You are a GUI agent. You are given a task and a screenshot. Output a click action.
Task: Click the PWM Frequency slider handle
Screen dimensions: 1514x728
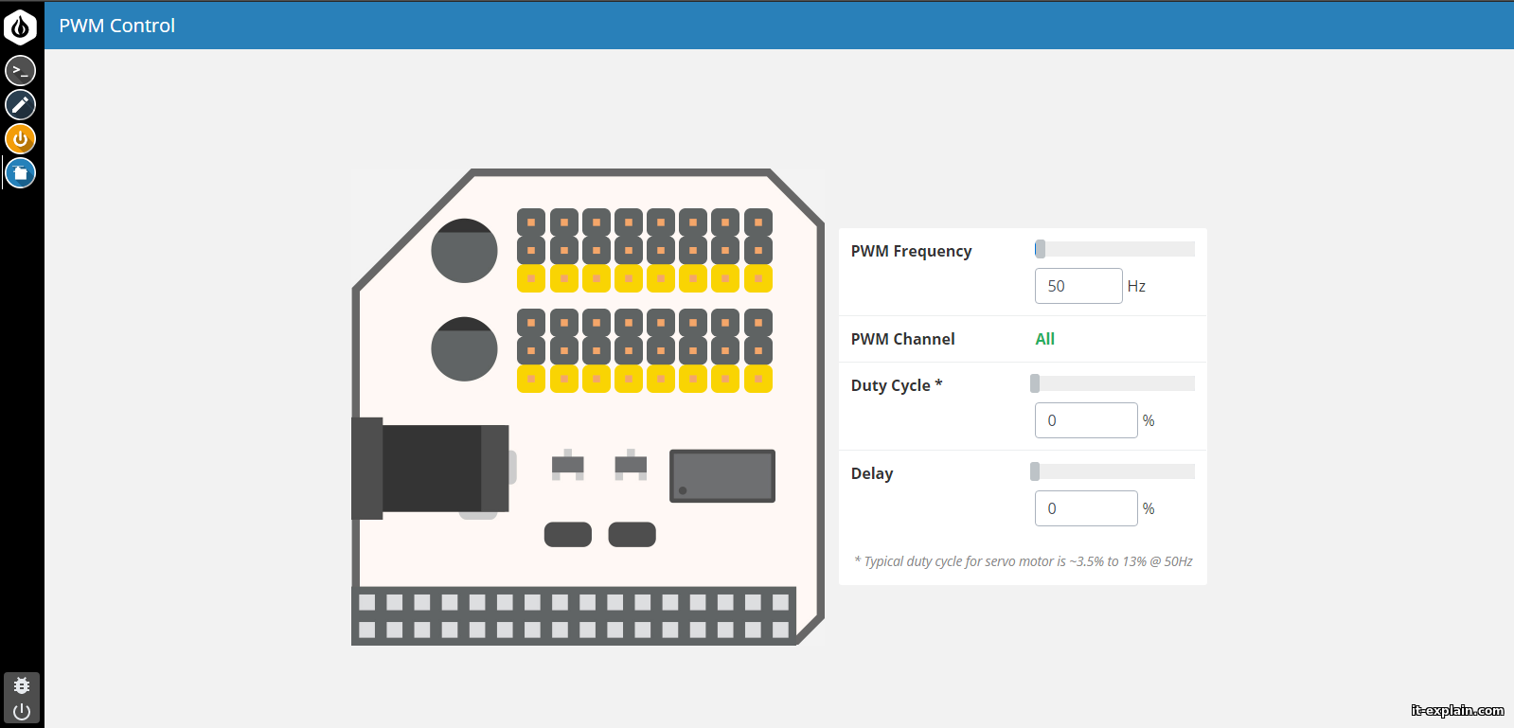click(x=1040, y=249)
